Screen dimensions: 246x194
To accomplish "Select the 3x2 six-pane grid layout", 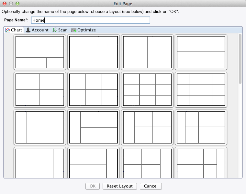I will [x=93, y=90].
